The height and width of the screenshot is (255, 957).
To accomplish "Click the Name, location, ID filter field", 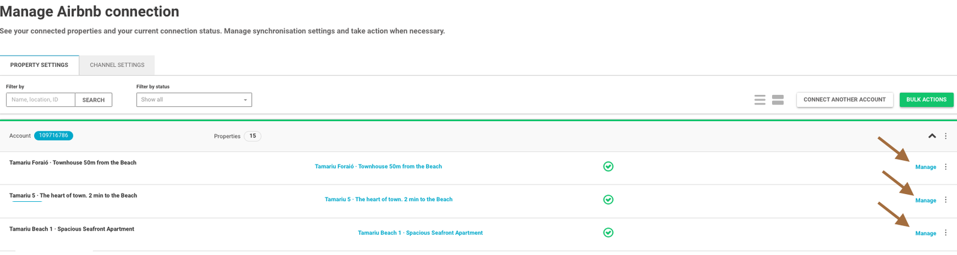I will (41, 100).
